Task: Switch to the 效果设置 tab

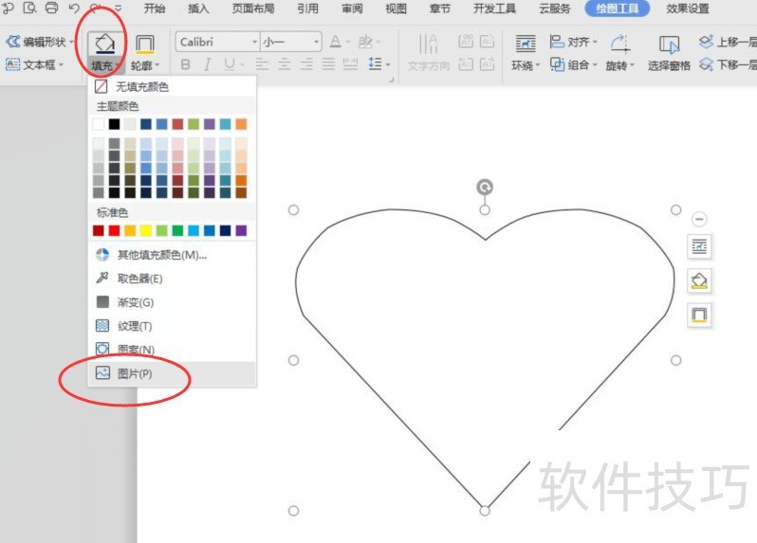Action: tap(688, 9)
